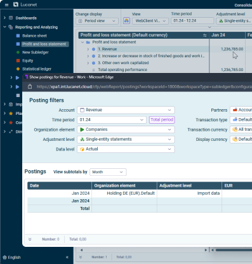Collapse the sidebar with double chevron

pyautogui.click(x=67, y=258)
